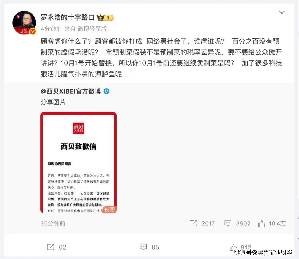Repost this post using the share icon 62
This screenshot has height=259, width=299.
point(51,247)
